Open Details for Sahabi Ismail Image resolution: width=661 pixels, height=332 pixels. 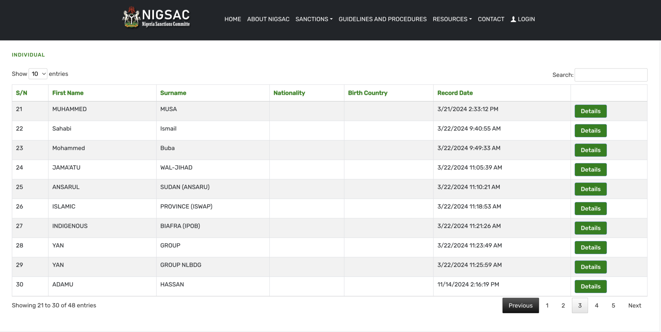pos(590,131)
